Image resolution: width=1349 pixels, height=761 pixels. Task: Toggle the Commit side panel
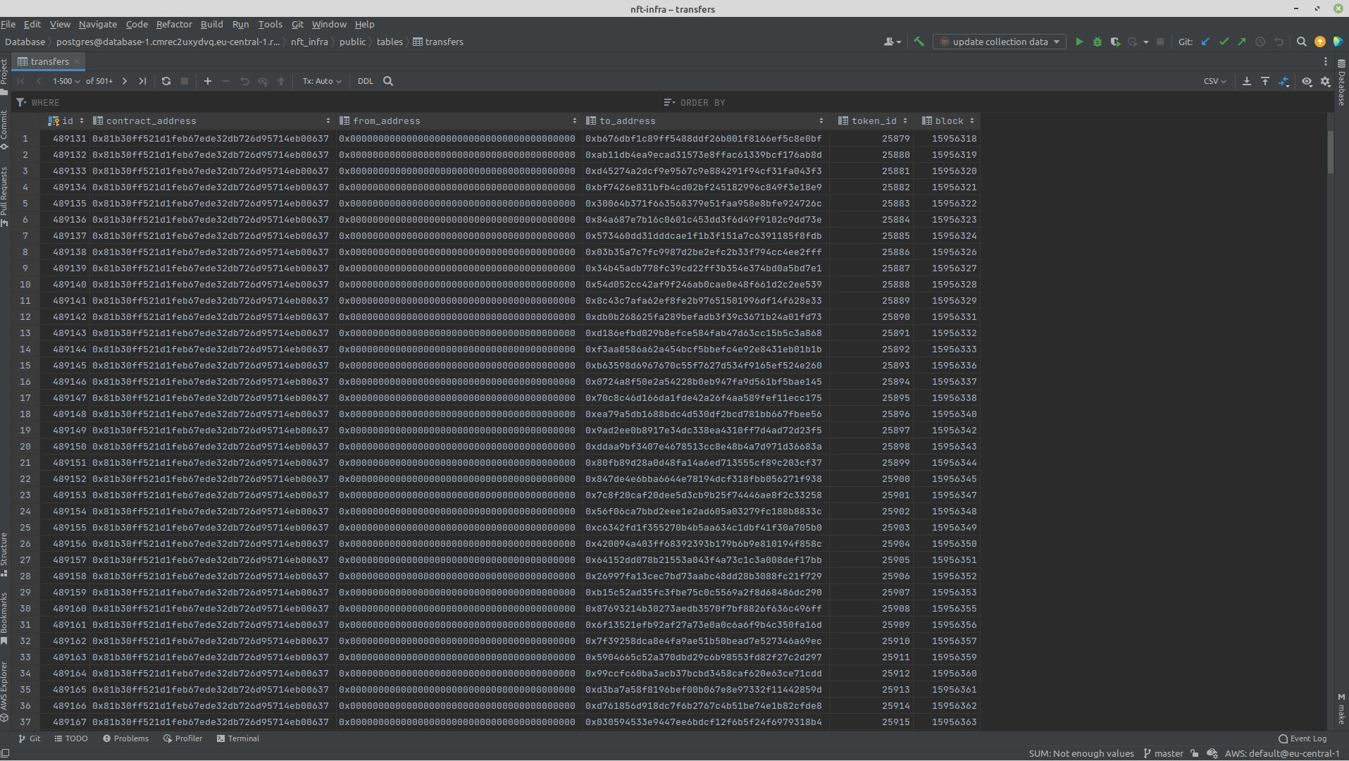click(x=4, y=130)
